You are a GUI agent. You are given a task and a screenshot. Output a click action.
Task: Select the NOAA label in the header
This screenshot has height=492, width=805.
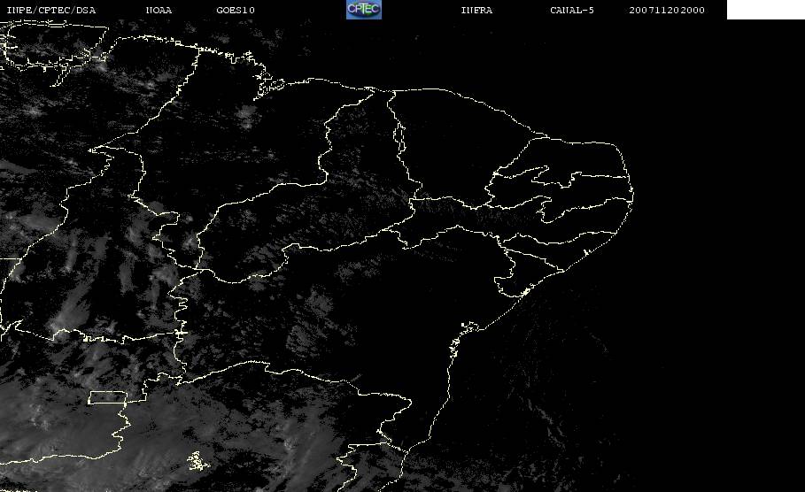159,11
